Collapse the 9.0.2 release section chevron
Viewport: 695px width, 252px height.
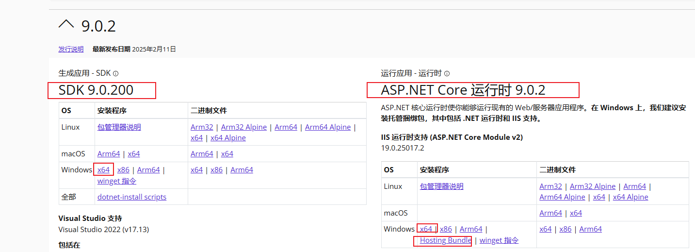(66, 24)
